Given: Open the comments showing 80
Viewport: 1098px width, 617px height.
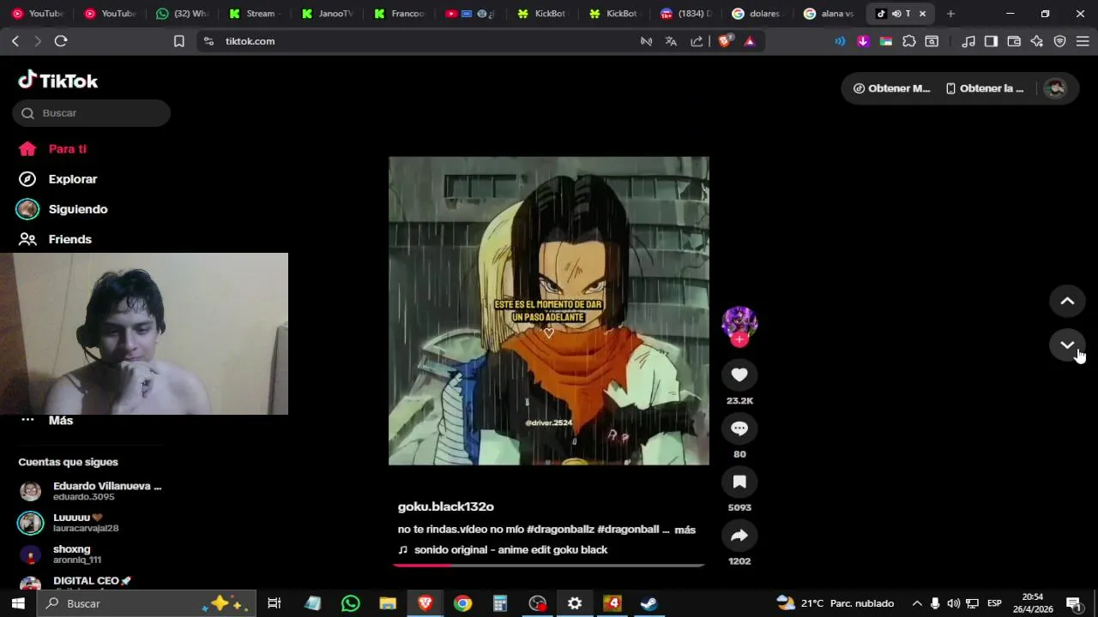Looking at the screenshot, I should 739,428.
